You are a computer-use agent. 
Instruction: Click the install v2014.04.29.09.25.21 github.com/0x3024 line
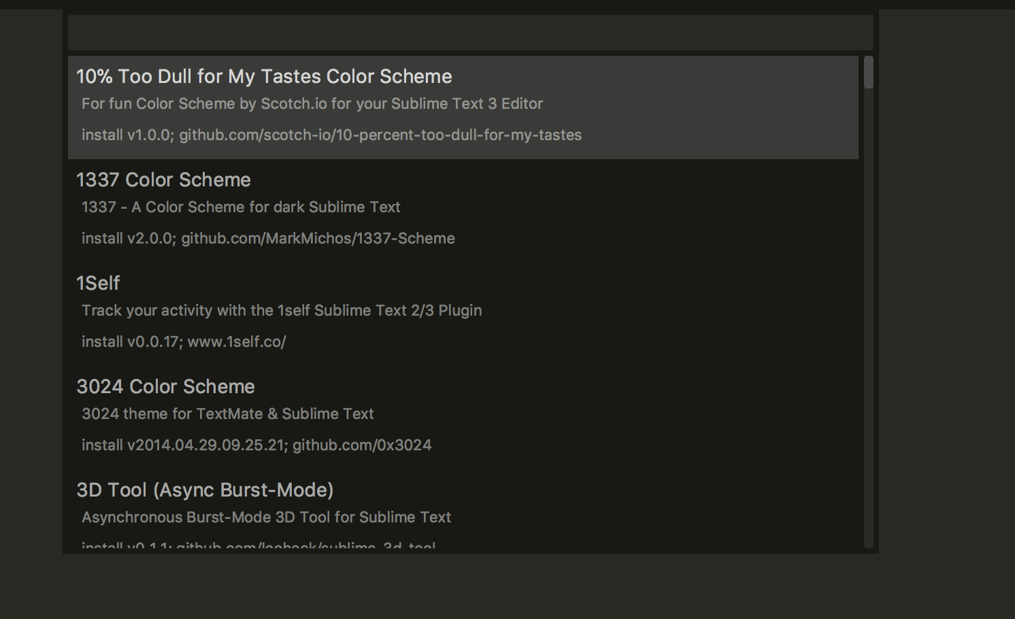(256, 446)
